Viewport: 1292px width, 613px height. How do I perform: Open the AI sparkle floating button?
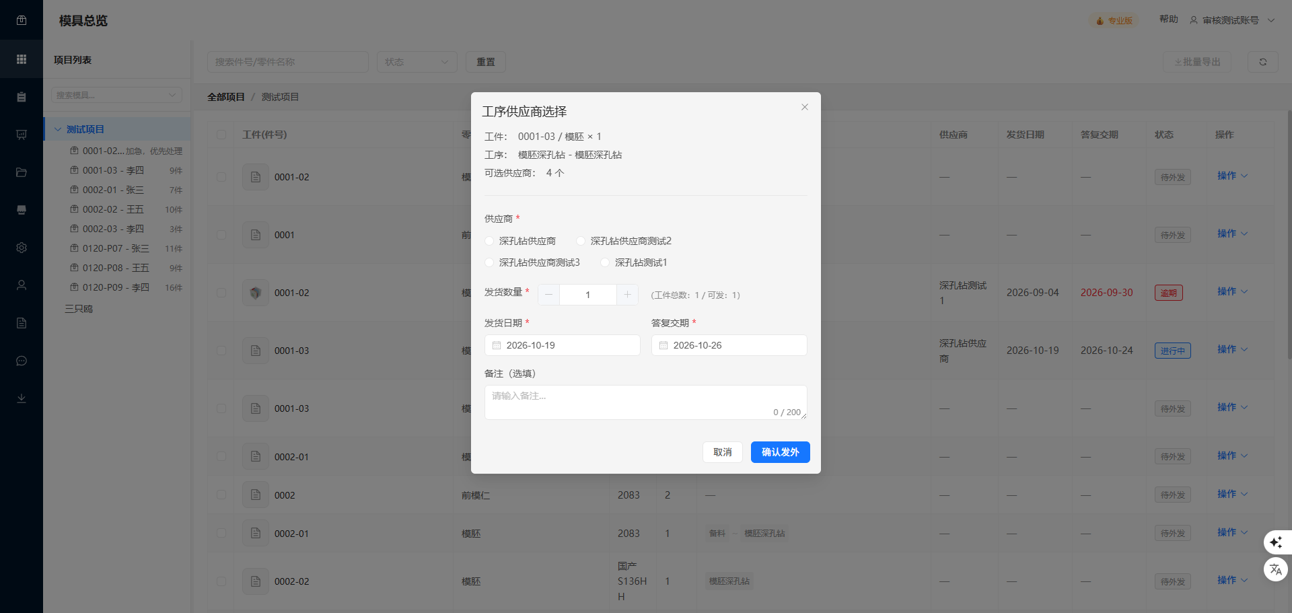coord(1276,542)
